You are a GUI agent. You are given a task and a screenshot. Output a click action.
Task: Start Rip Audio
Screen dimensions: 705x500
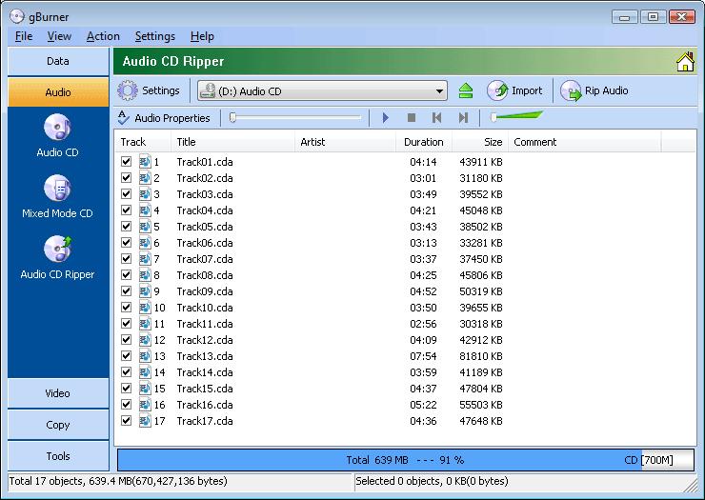click(594, 90)
